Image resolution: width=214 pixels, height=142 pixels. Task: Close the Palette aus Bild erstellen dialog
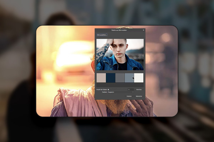(x=143, y=30)
